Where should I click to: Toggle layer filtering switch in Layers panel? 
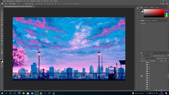pos(168,56)
